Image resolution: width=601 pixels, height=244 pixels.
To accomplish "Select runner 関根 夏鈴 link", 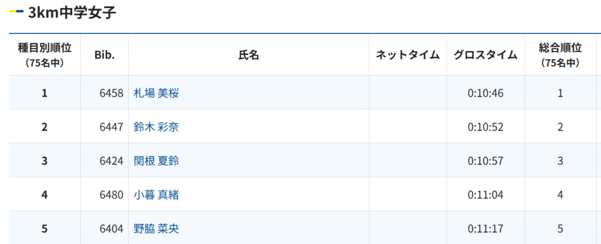I will click(x=156, y=161).
